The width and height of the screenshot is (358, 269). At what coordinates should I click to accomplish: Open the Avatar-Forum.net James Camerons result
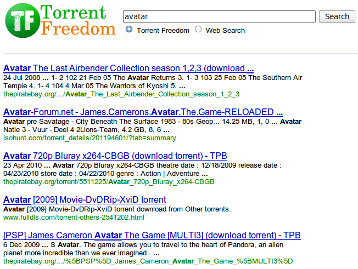[x=143, y=112]
